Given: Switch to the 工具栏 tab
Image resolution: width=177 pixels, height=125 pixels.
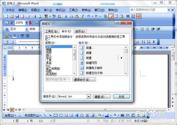Looking at the screenshot, I should point(51,31).
